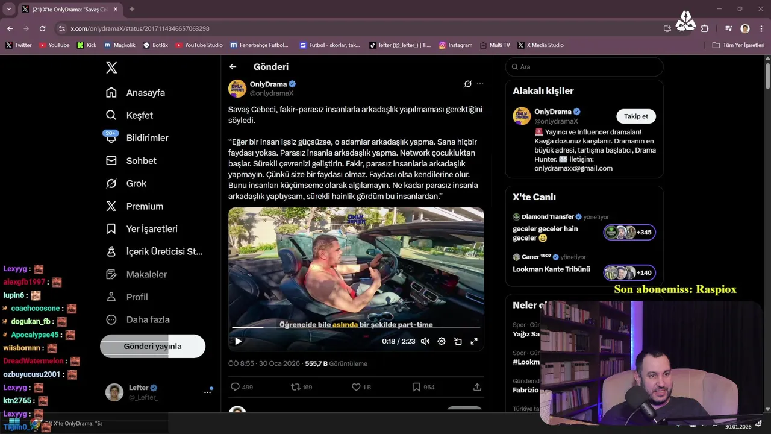Viewport: 771px width, 434px height.
Task: Bookmark the post with 964 saves
Action: [416, 387]
